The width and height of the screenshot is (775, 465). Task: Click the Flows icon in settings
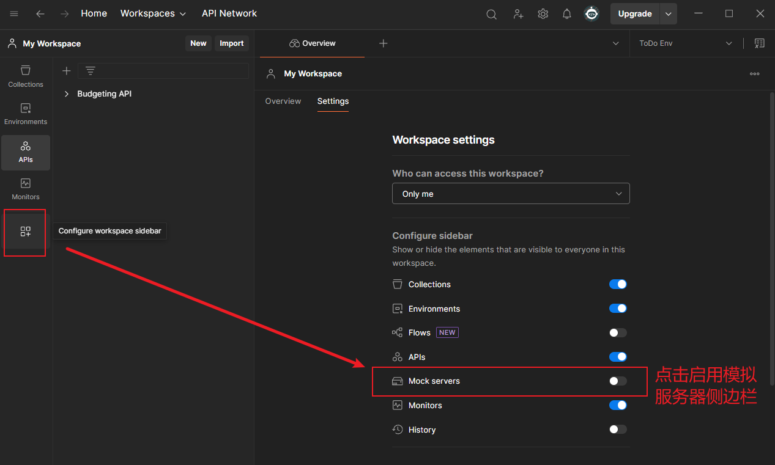[398, 332]
